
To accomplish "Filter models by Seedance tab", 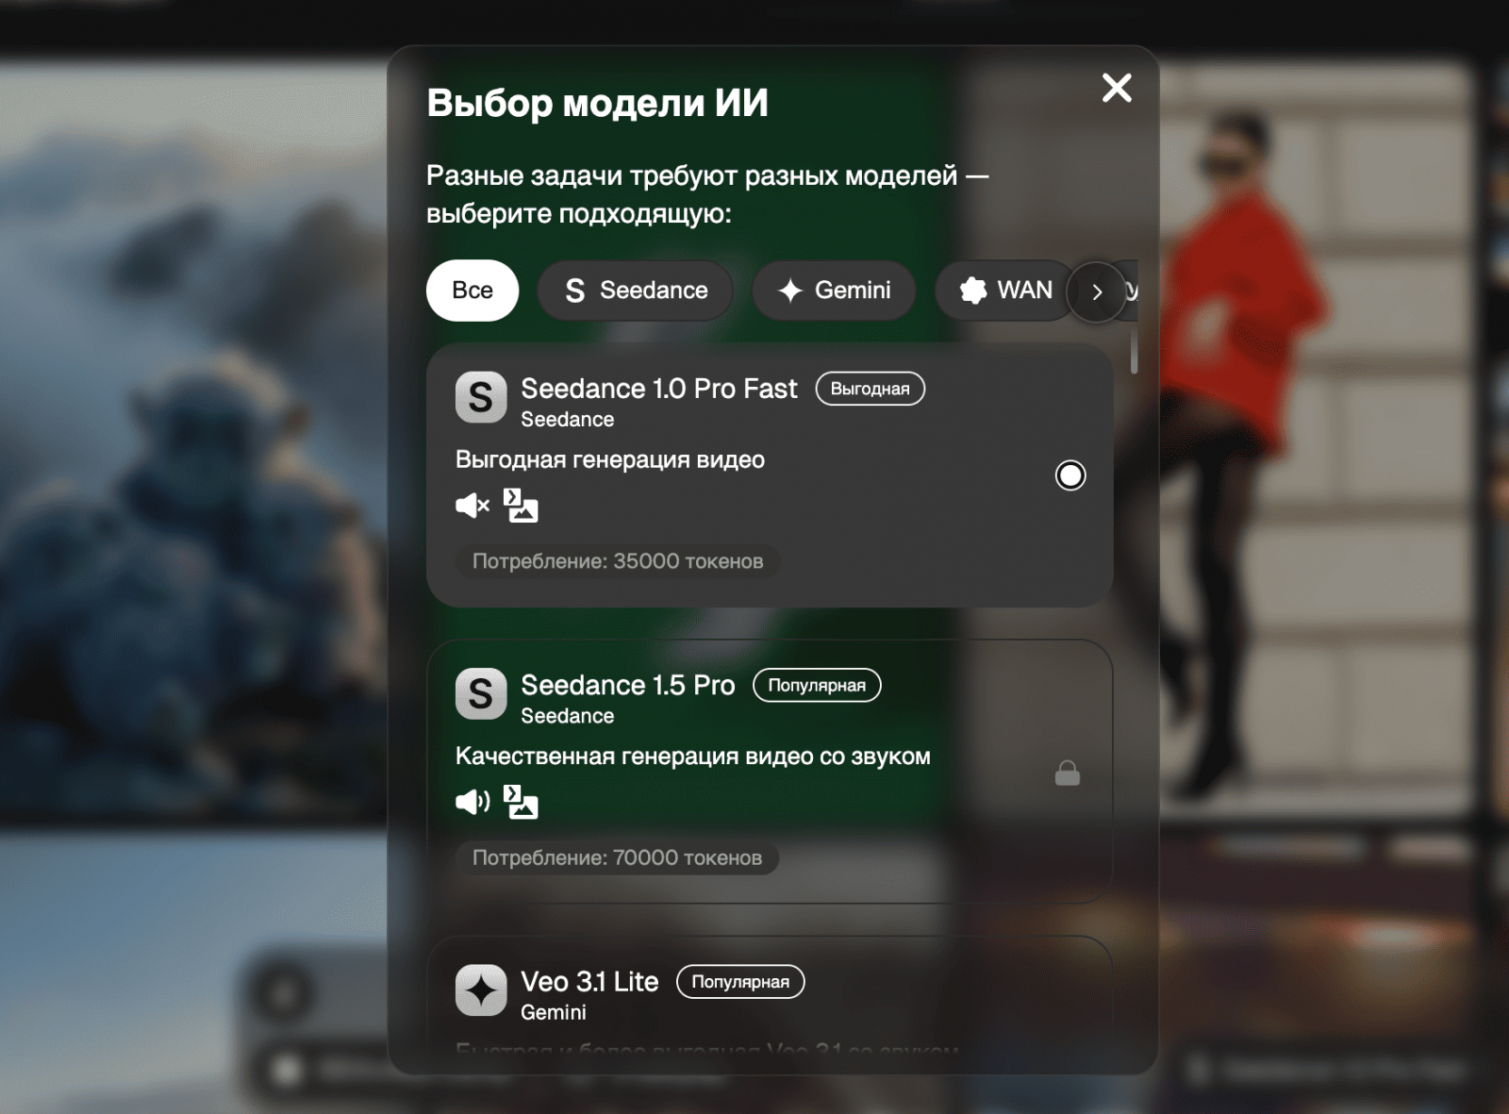I will 636,291.
